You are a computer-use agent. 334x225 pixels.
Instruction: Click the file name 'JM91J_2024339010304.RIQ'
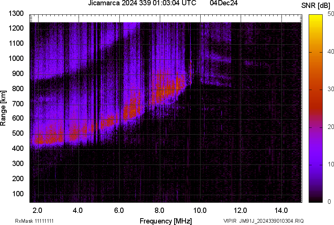click(x=271, y=221)
